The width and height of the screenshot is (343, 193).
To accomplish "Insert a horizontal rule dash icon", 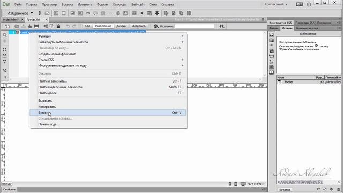I will coord(110,13).
